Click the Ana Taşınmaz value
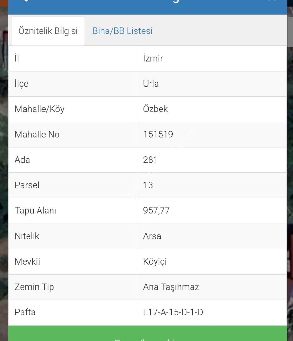293x341 pixels. click(171, 287)
